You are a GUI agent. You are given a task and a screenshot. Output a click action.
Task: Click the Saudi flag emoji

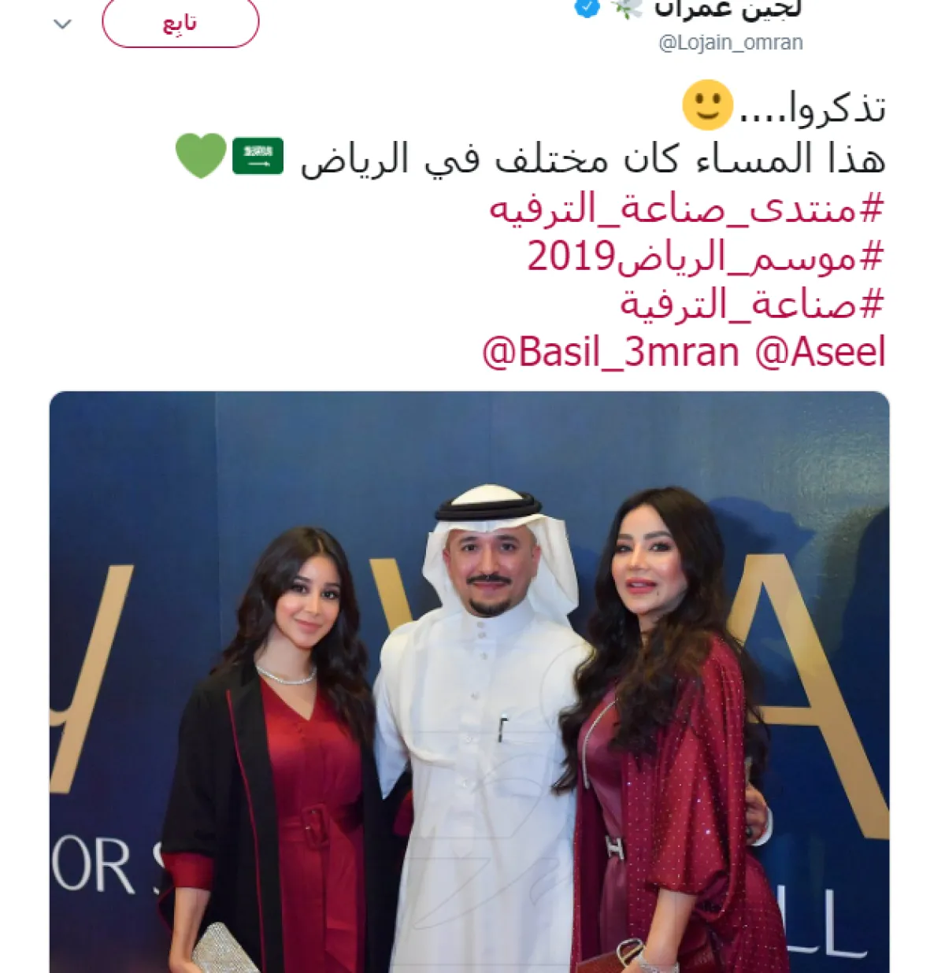258,156
